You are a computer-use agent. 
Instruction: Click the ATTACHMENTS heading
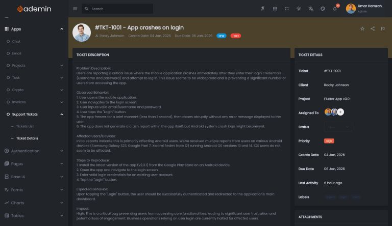click(x=310, y=217)
